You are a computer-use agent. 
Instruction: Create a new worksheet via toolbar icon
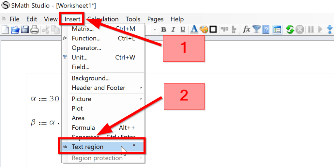[x=5, y=30]
